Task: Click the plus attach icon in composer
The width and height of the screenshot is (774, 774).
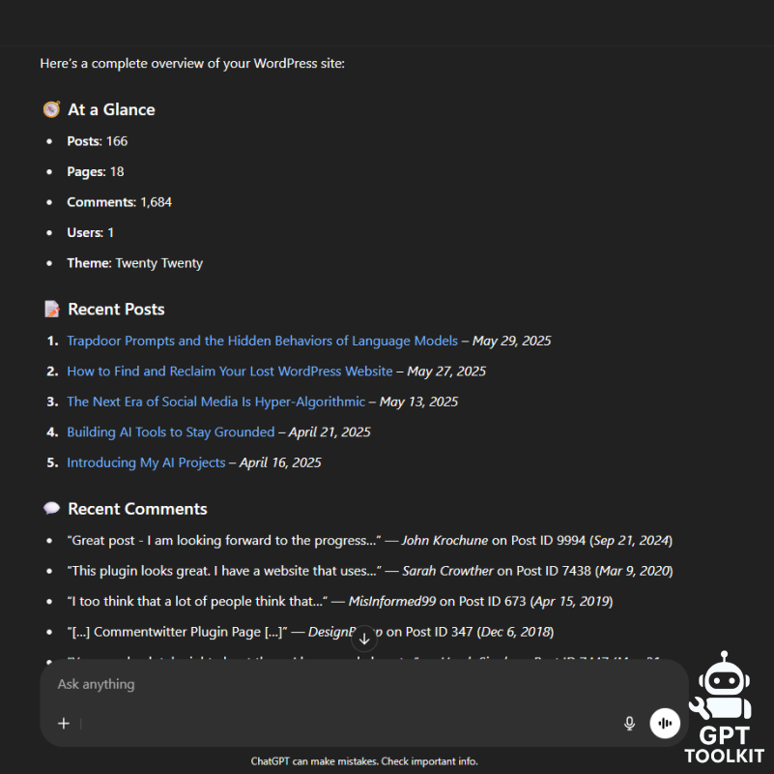Action: click(x=64, y=724)
